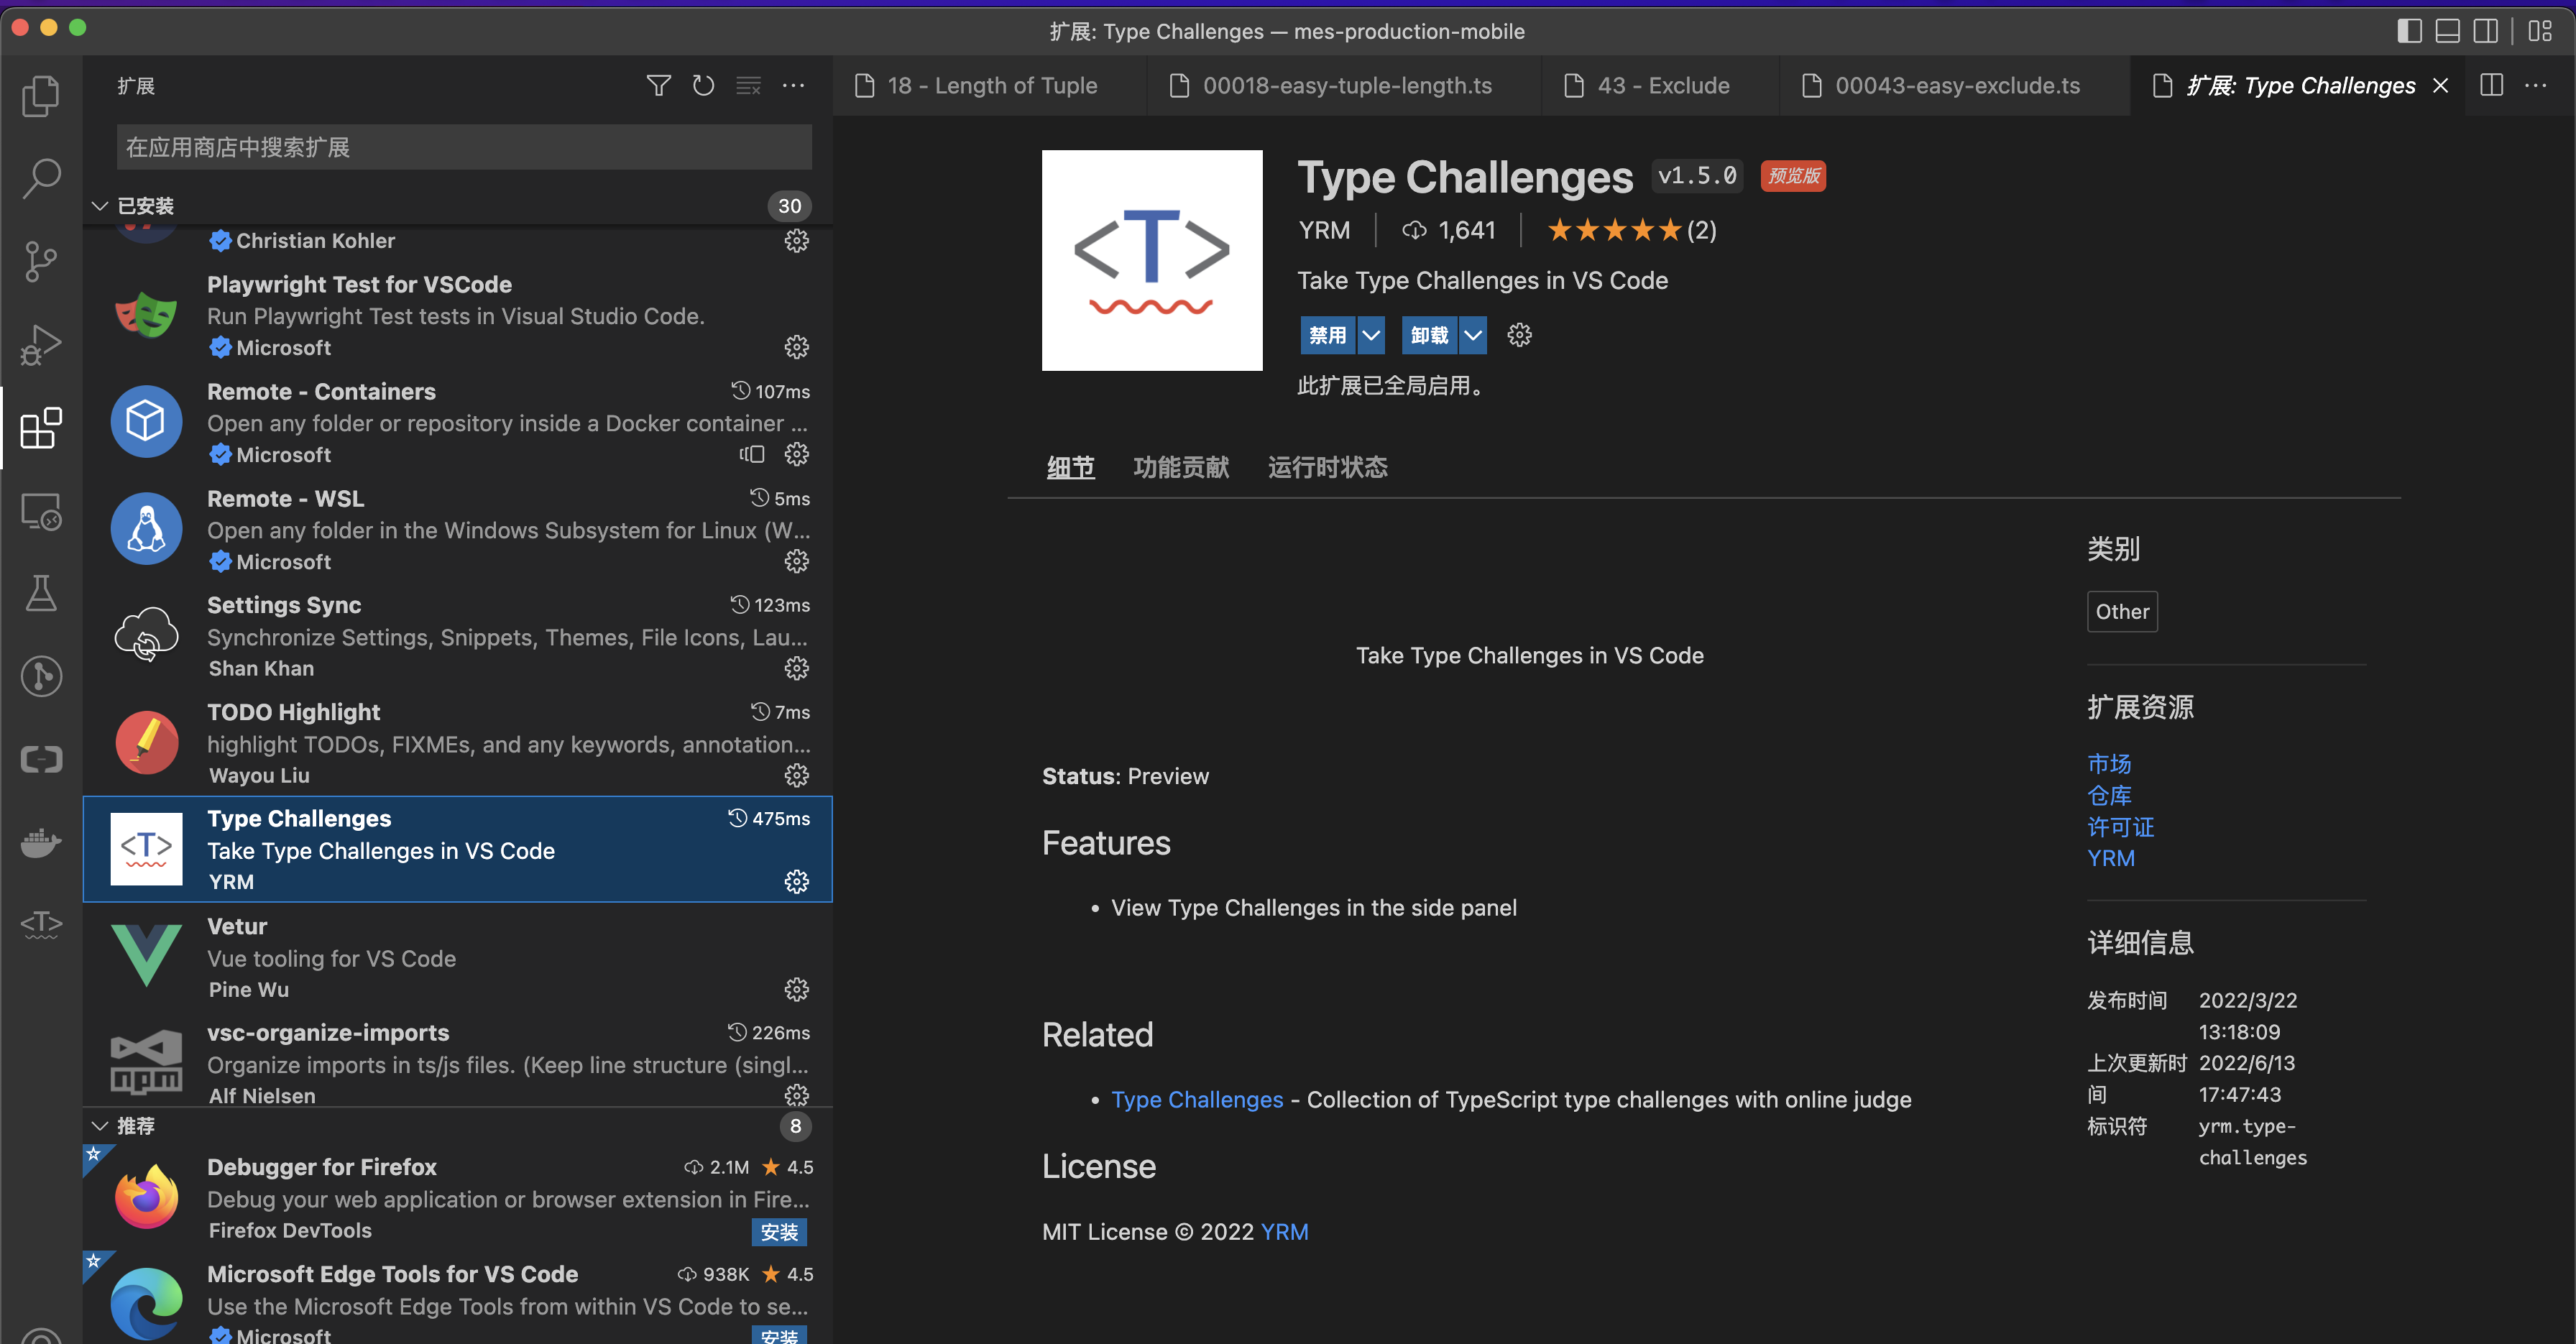Open editor more actions menu

(2536, 86)
